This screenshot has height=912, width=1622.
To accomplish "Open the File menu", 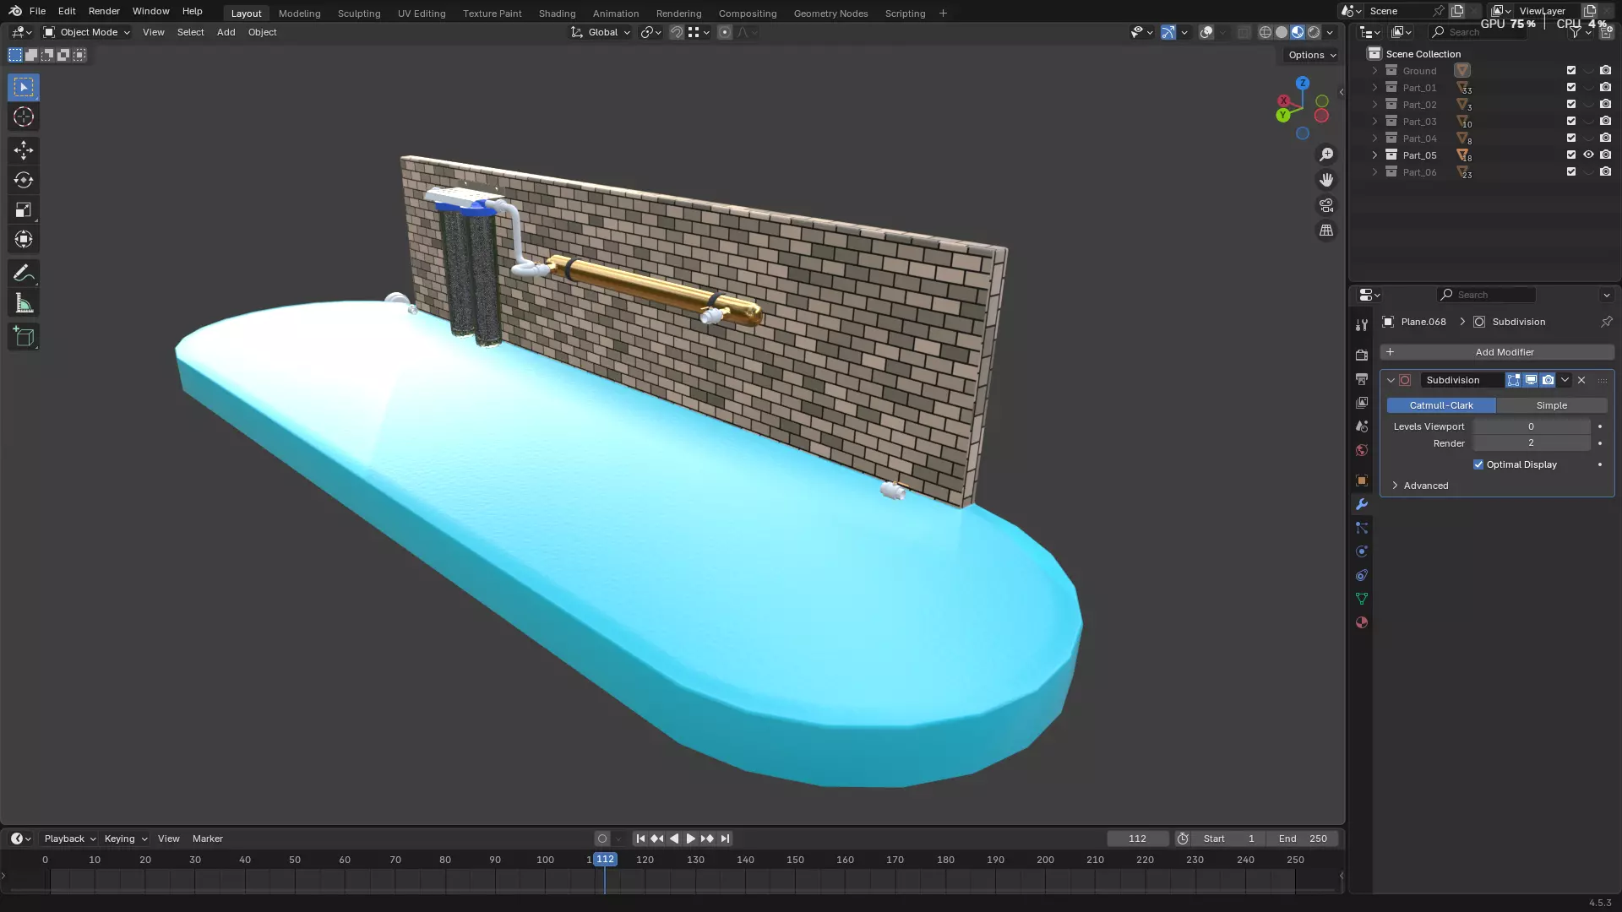I will 37,11.
